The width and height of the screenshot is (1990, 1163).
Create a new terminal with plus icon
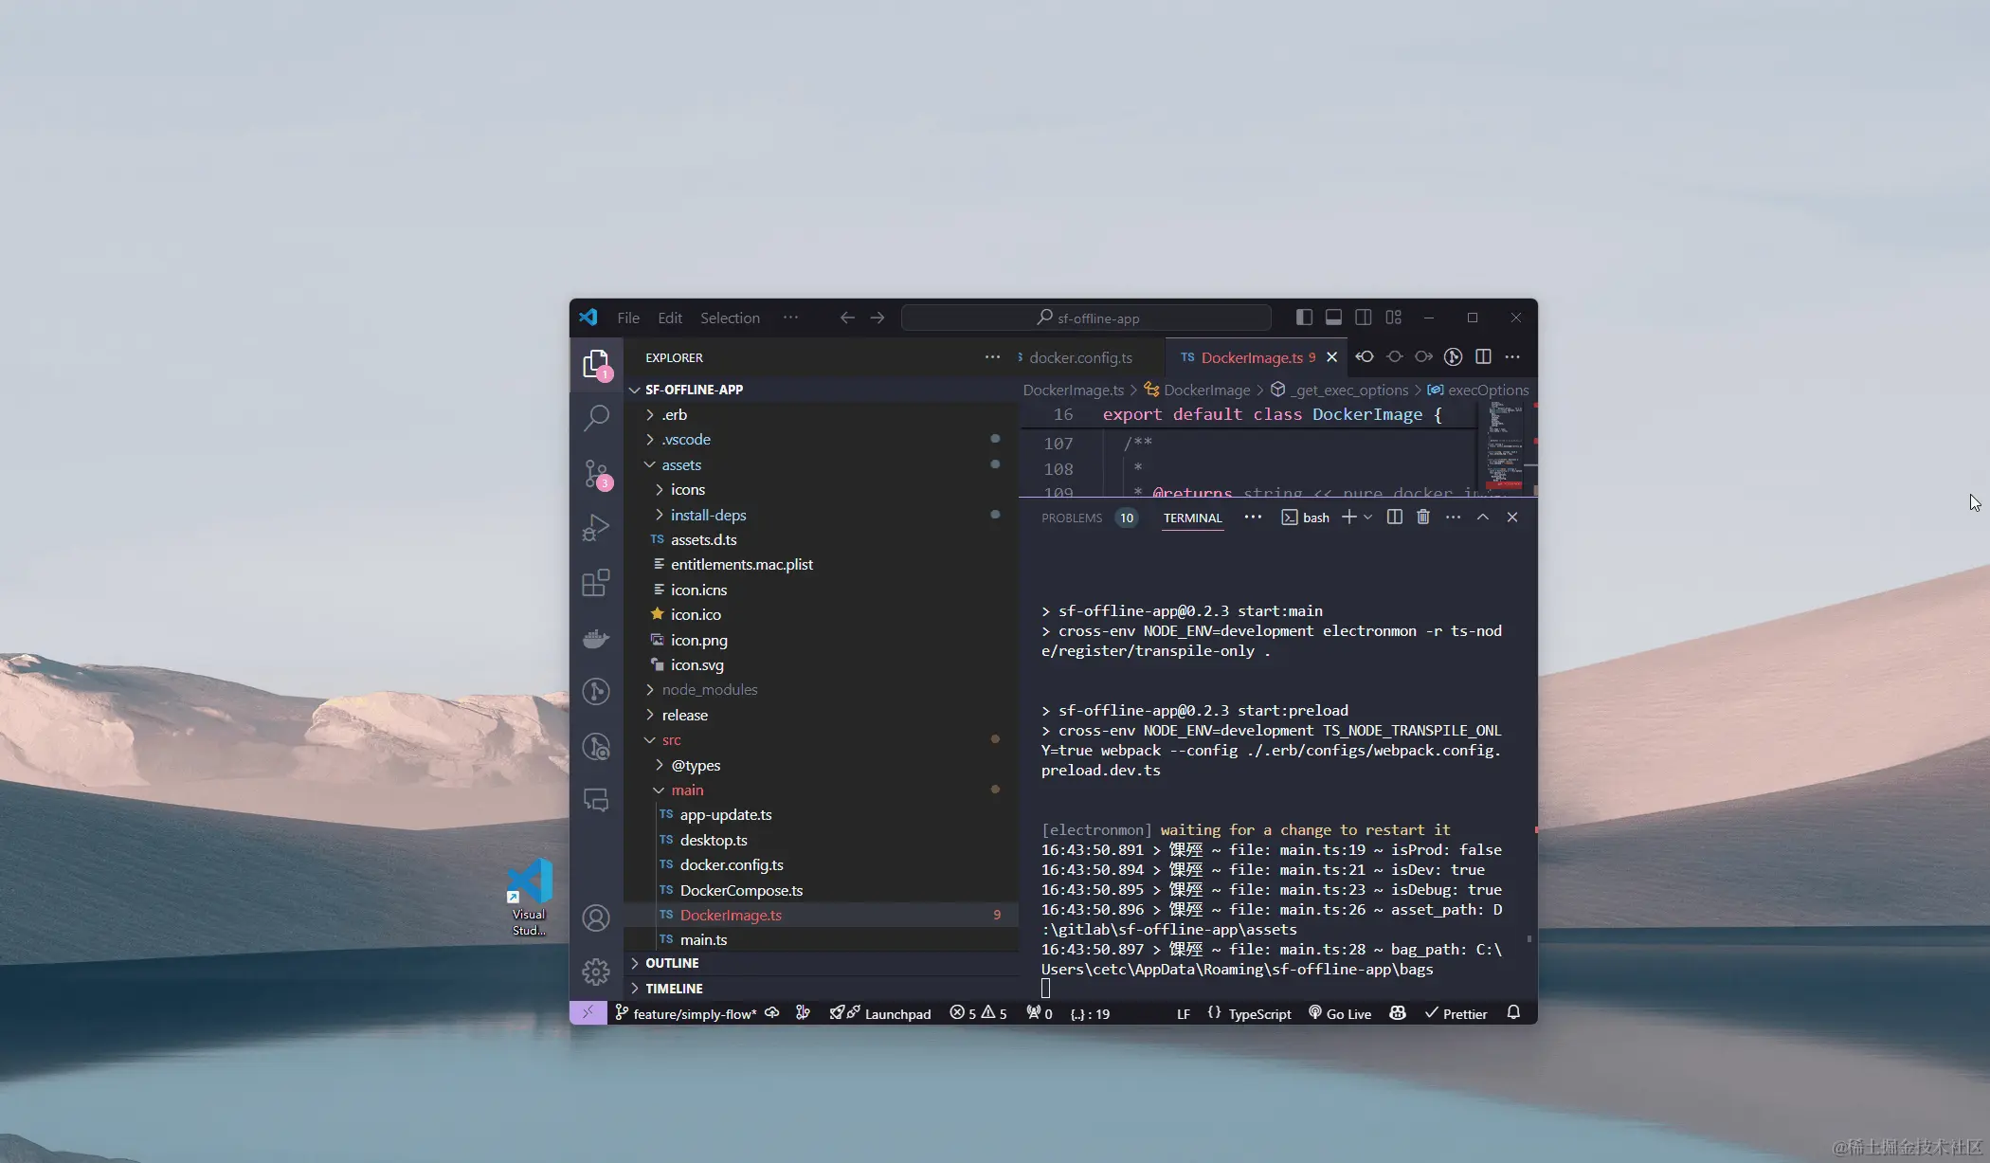(1348, 518)
